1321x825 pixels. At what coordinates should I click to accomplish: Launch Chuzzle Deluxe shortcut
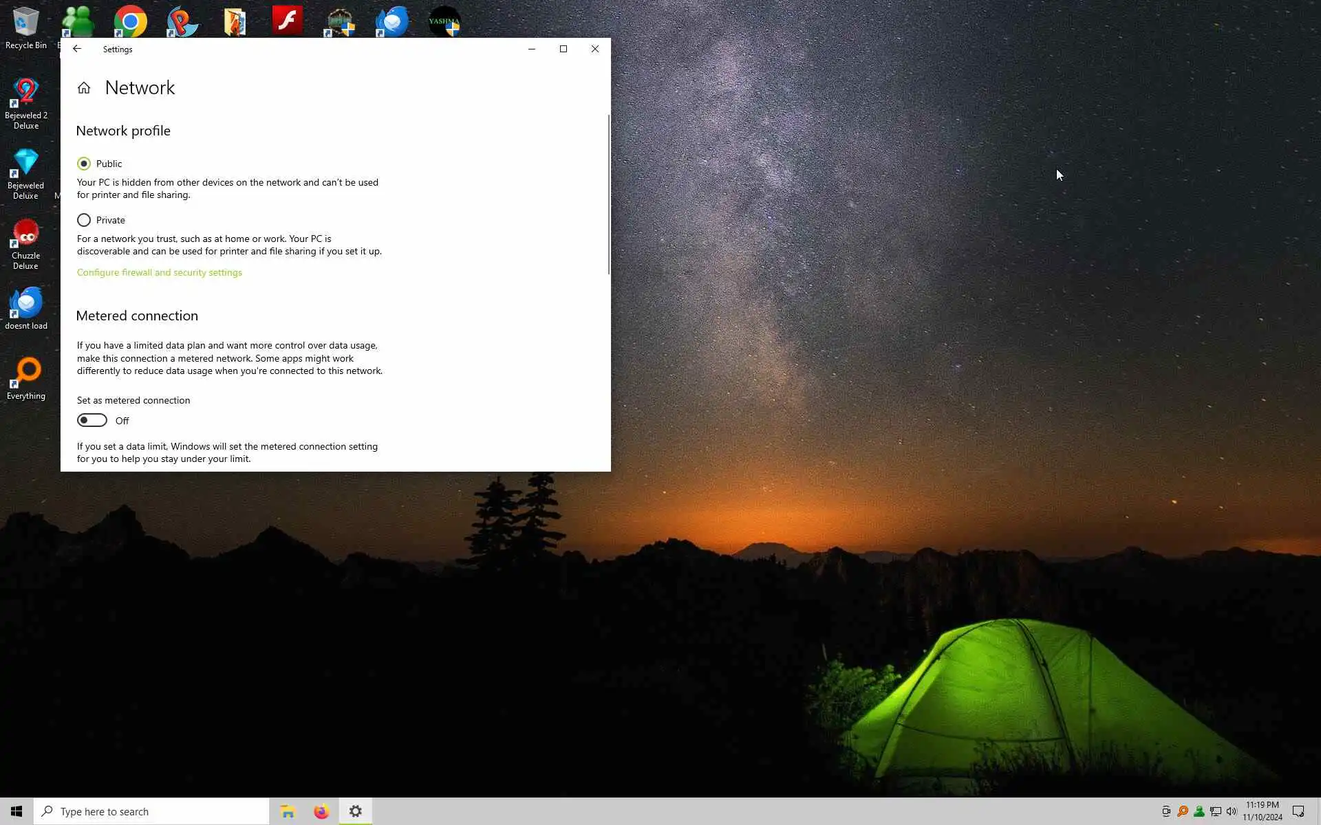(25, 243)
